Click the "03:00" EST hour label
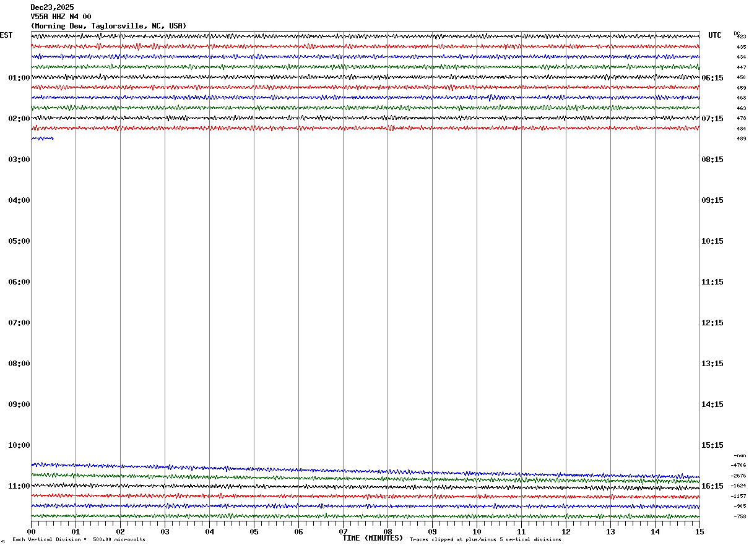749x548 pixels. (x=19, y=160)
